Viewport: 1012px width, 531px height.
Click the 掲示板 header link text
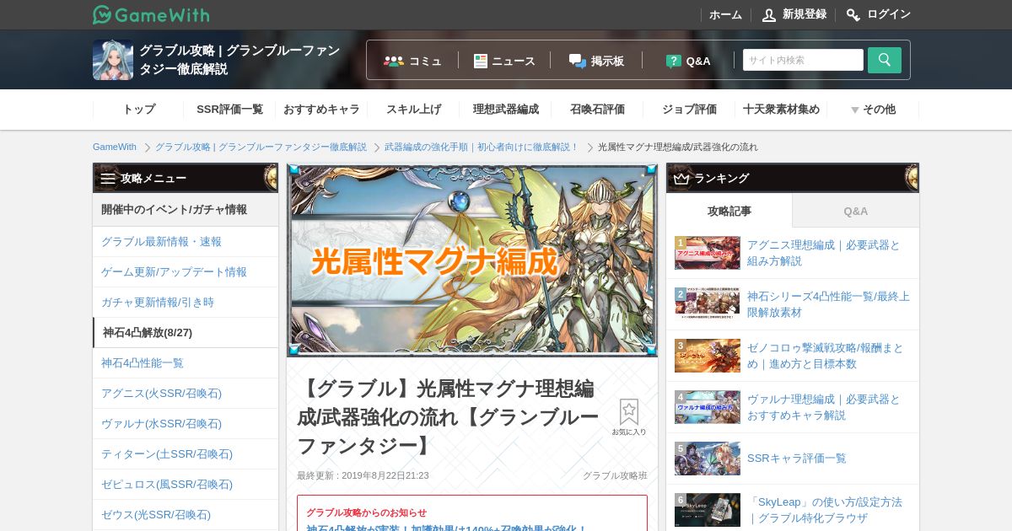pos(607,61)
